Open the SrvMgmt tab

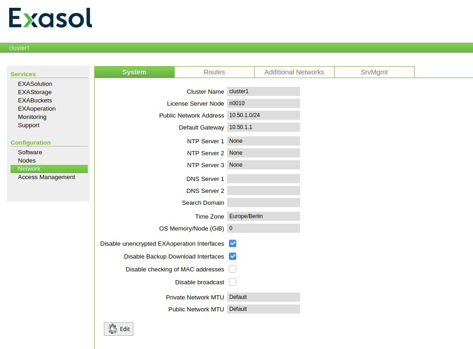374,72
